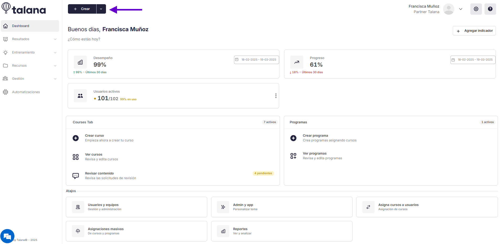The height and width of the screenshot is (244, 500).
Task: Open the user profile dropdown chevron
Action: (461, 9)
